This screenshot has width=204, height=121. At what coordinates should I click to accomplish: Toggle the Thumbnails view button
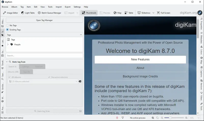89,13
